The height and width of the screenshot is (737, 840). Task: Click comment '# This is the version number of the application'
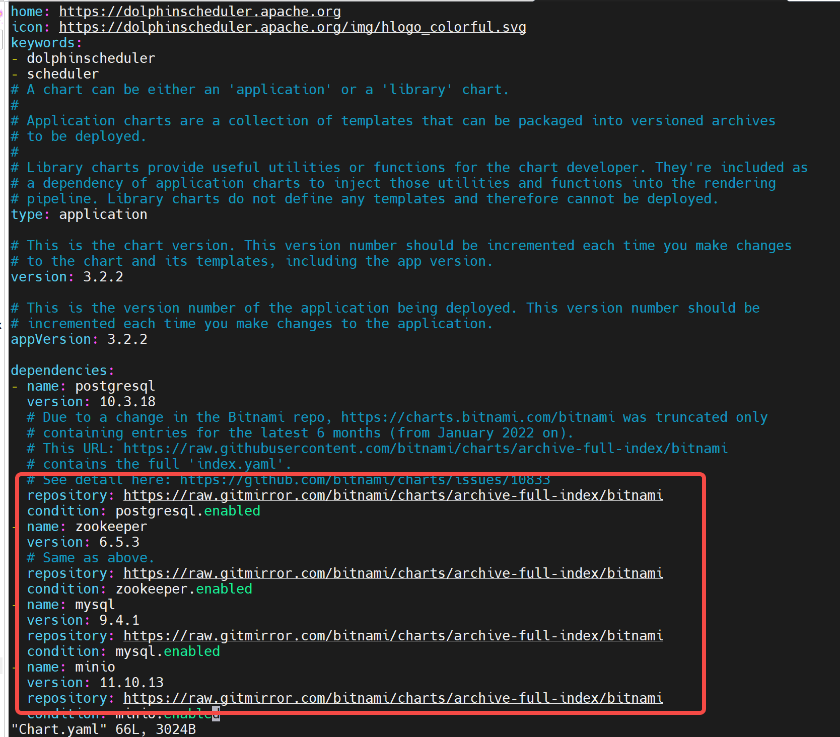[x=385, y=308]
